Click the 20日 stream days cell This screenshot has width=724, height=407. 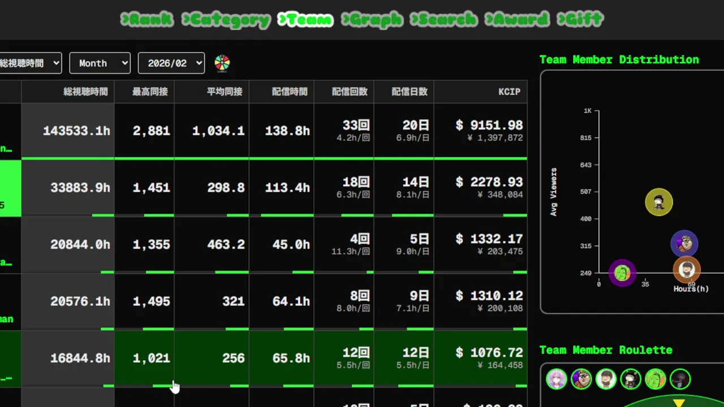[x=404, y=131]
